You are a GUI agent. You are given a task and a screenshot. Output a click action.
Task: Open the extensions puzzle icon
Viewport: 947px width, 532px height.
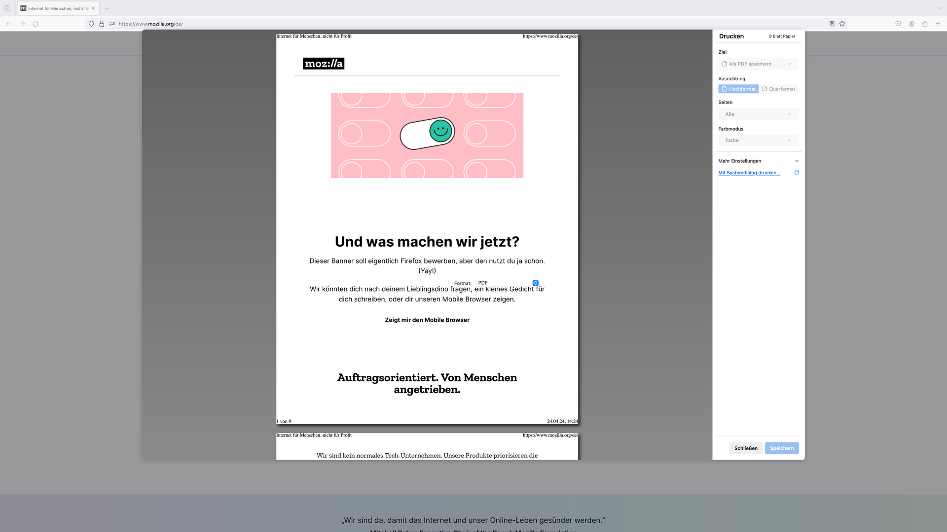(925, 24)
